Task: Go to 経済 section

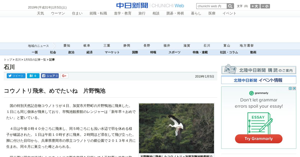Action: click(x=89, y=52)
